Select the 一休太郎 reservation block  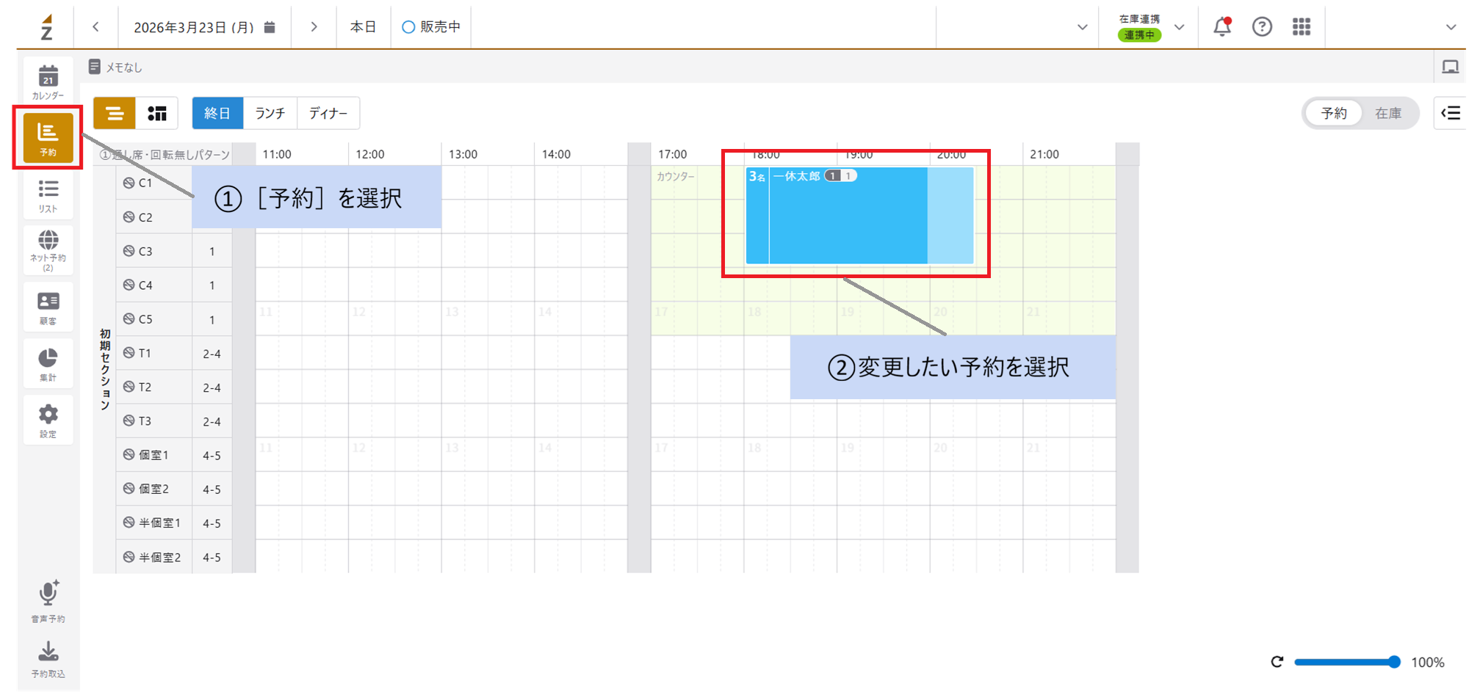(x=859, y=216)
